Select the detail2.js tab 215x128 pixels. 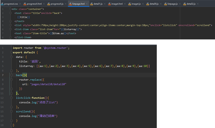[191, 4]
